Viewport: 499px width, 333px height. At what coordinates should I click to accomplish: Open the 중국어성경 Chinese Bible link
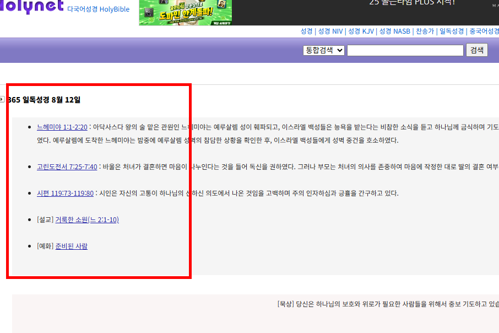pos(484,31)
